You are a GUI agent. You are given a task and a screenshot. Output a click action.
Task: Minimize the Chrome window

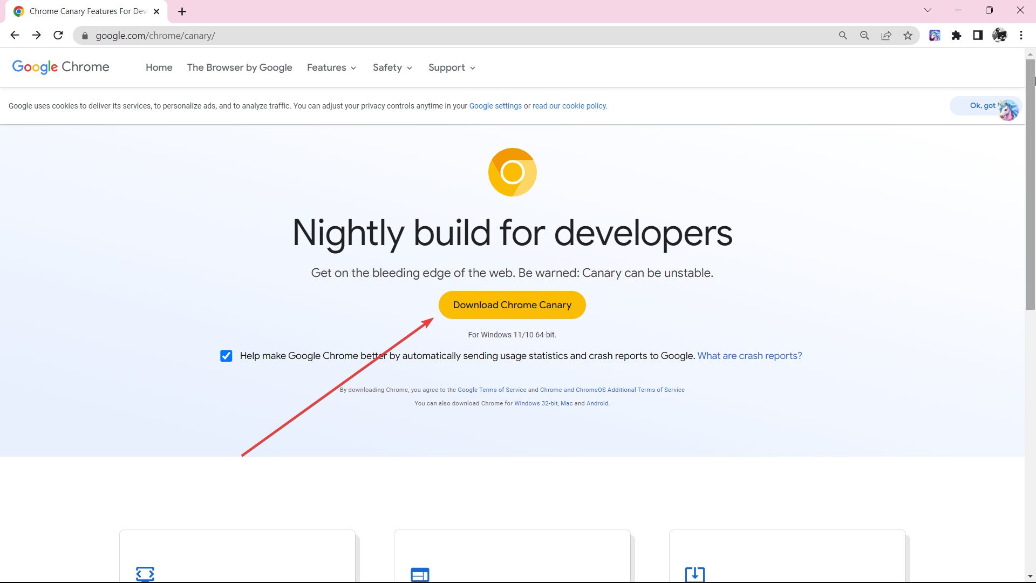958,10
